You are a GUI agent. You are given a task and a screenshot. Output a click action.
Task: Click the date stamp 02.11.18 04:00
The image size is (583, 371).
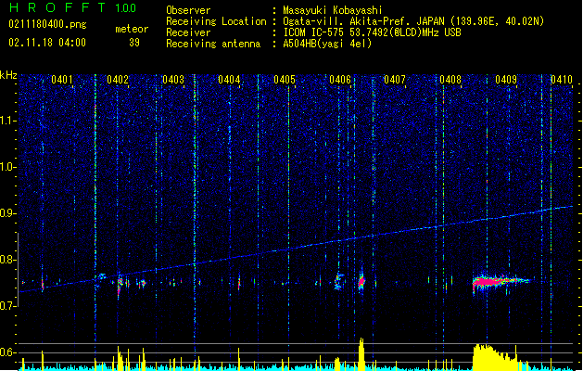[47, 43]
